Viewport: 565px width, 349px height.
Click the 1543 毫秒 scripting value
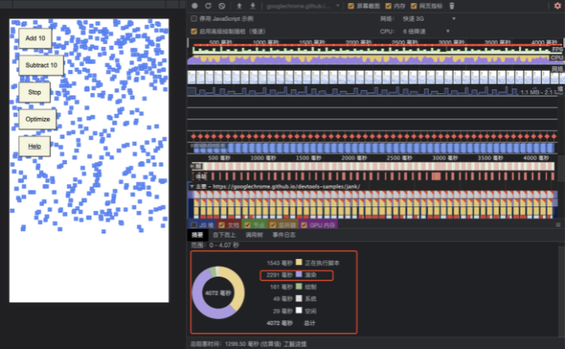pos(279,263)
